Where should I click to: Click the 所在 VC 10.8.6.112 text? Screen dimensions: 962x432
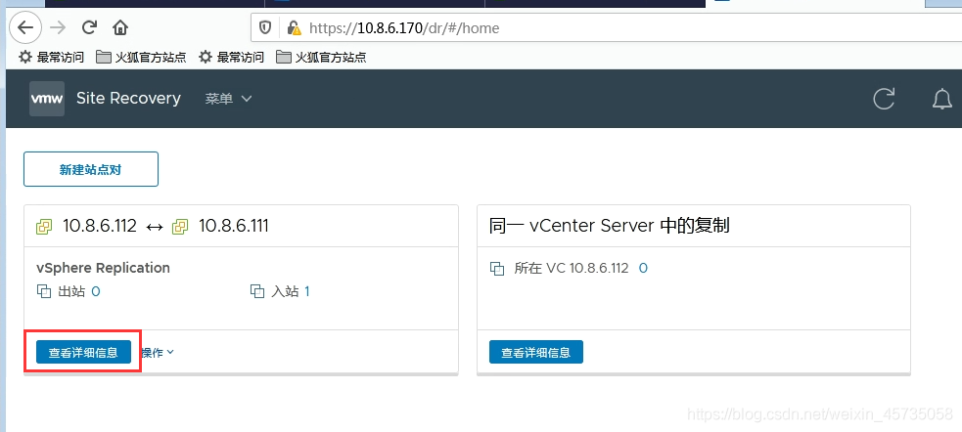572,269
